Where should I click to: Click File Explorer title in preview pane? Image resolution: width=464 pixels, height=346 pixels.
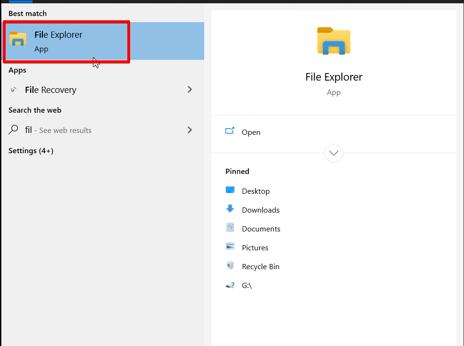334,77
